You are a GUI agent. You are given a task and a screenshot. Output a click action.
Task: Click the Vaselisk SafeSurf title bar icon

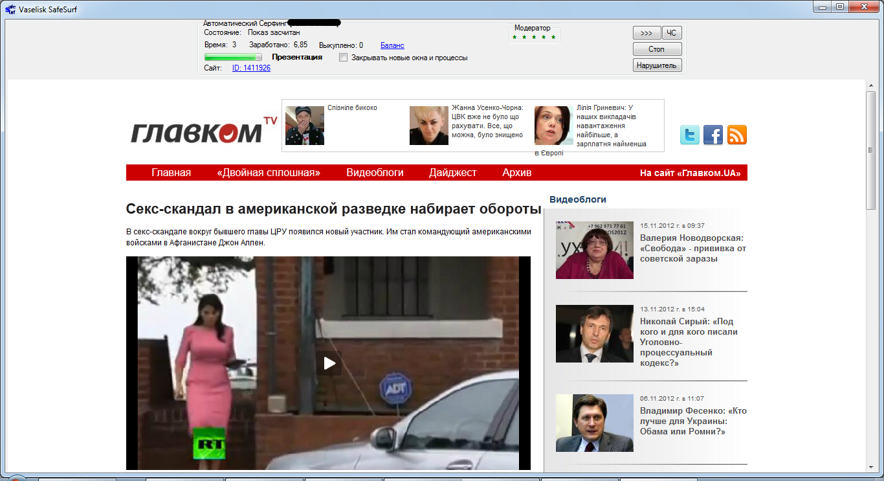pos(10,6)
